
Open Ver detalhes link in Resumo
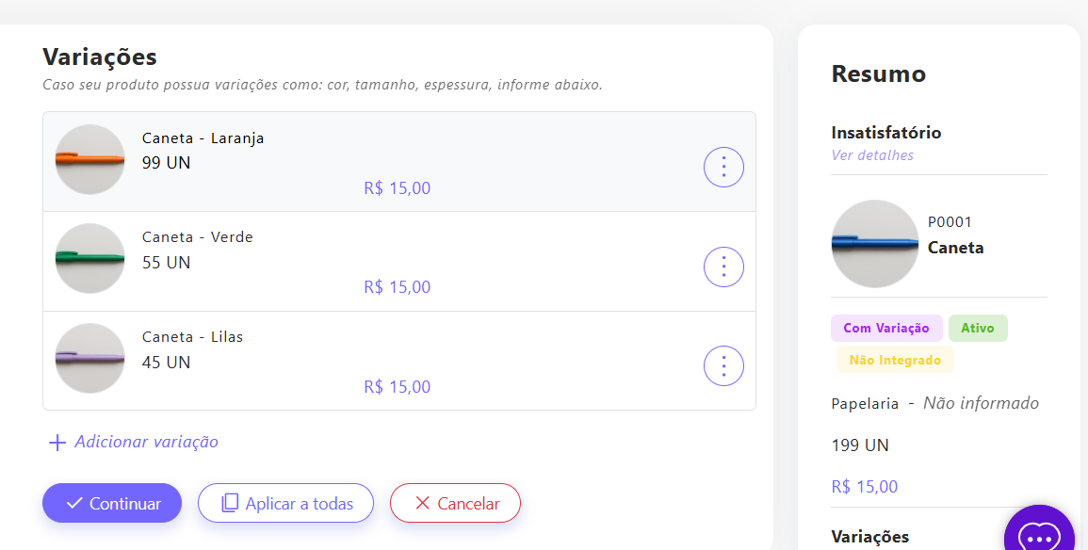point(872,155)
